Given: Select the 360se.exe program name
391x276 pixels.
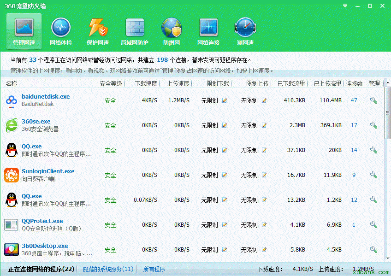Looking at the screenshot, I should pyautogui.click(x=36, y=121).
